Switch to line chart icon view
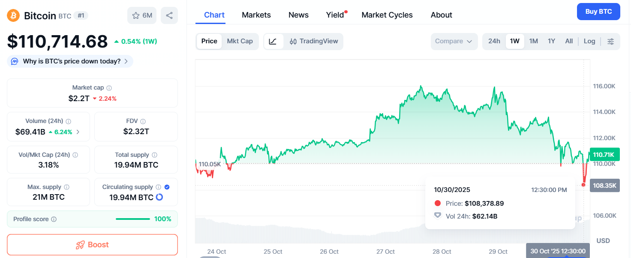 [273, 42]
